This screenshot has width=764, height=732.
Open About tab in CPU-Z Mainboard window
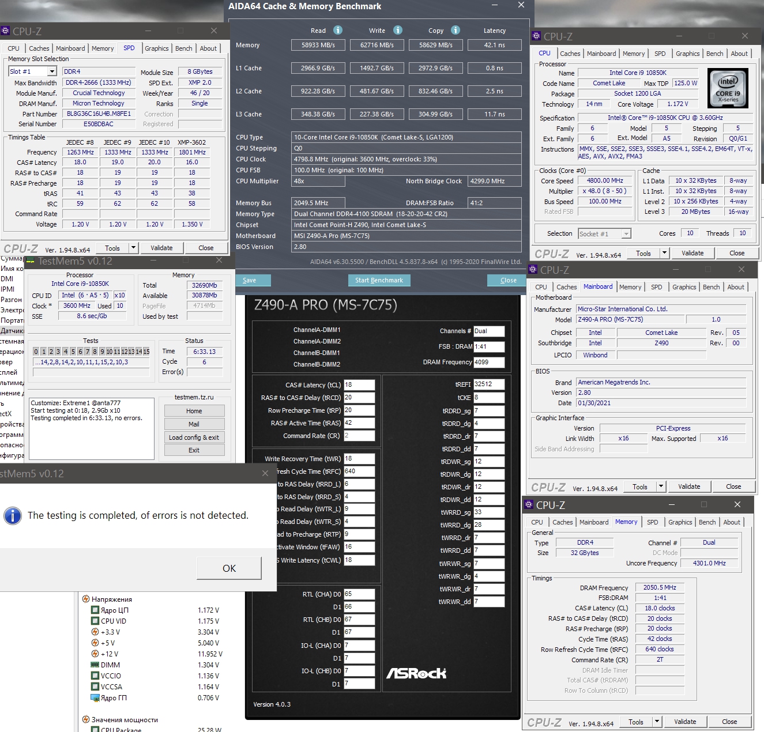coord(736,287)
